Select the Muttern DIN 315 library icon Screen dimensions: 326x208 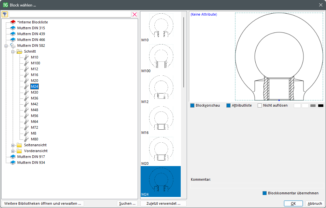click(x=13, y=28)
